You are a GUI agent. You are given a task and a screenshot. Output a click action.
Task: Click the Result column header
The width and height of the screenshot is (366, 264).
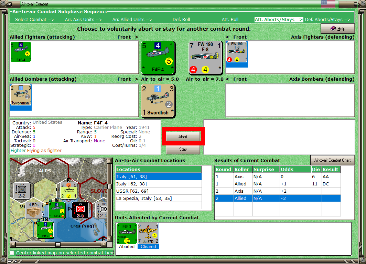331,169
